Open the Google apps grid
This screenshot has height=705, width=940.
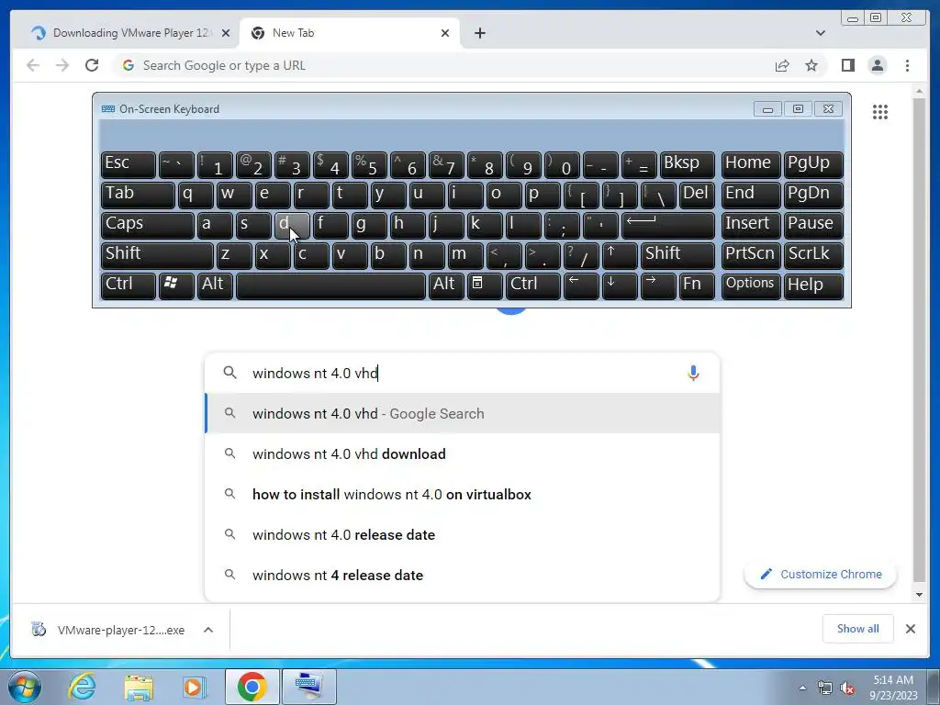coord(880,111)
